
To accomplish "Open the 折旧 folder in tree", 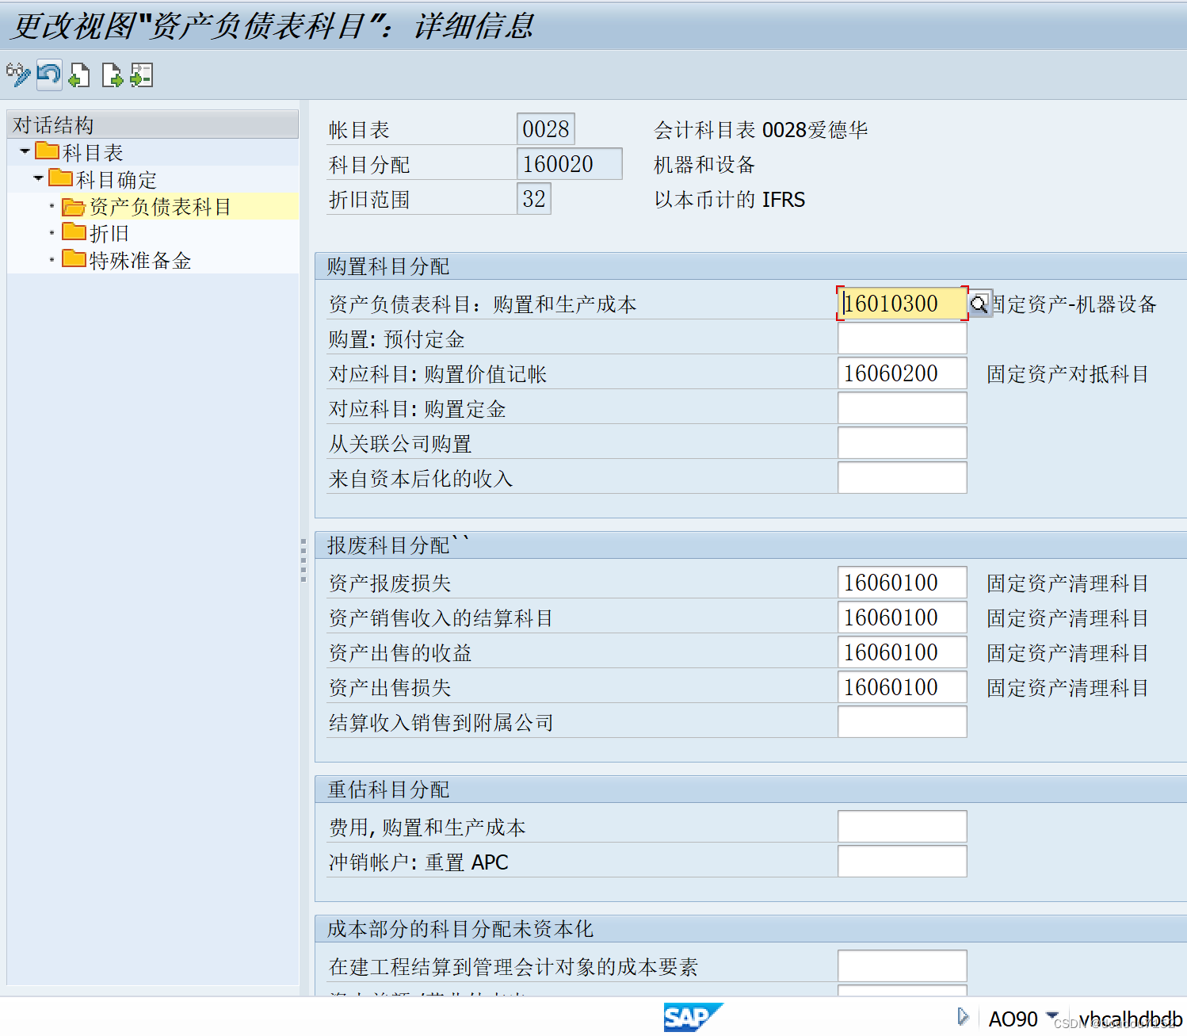I will coord(95,233).
